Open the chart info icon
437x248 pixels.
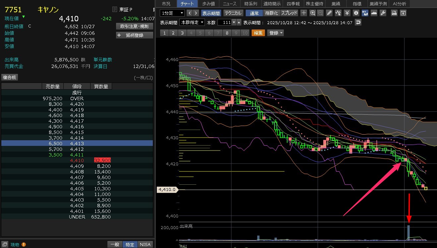356,13
